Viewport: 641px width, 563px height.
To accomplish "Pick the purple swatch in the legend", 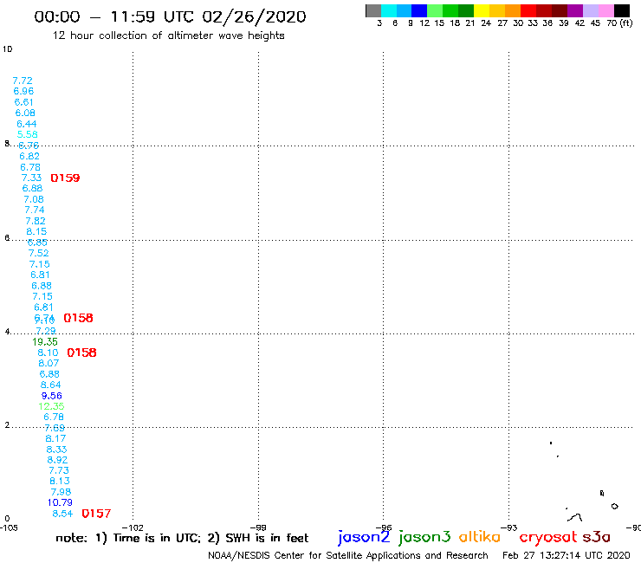I will 575,10.
